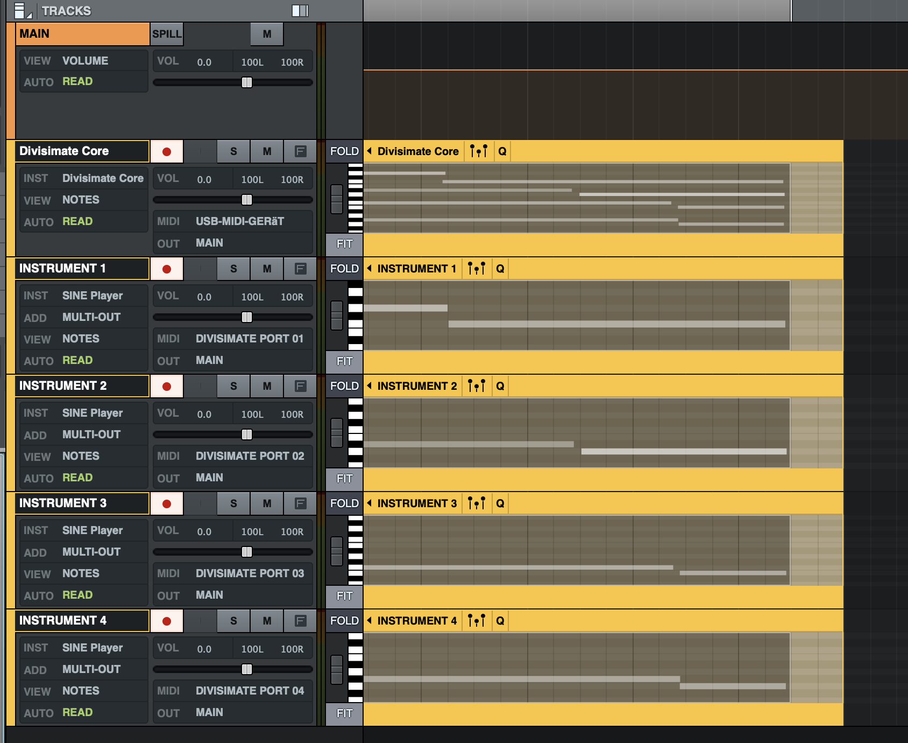Mute the MAIN track
Image resolution: width=908 pixels, height=743 pixels.
click(x=267, y=34)
